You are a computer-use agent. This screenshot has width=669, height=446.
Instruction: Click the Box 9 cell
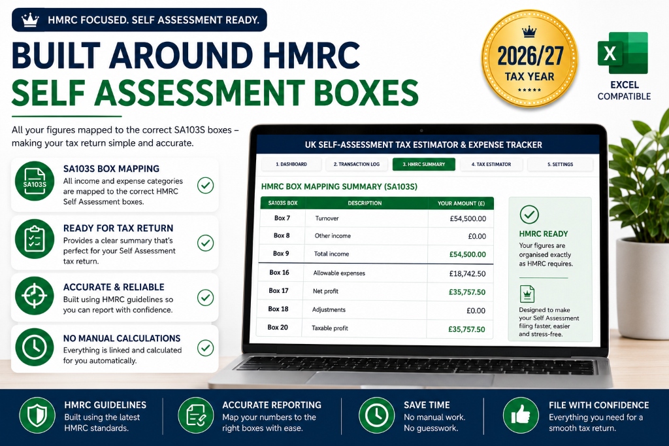(x=281, y=254)
